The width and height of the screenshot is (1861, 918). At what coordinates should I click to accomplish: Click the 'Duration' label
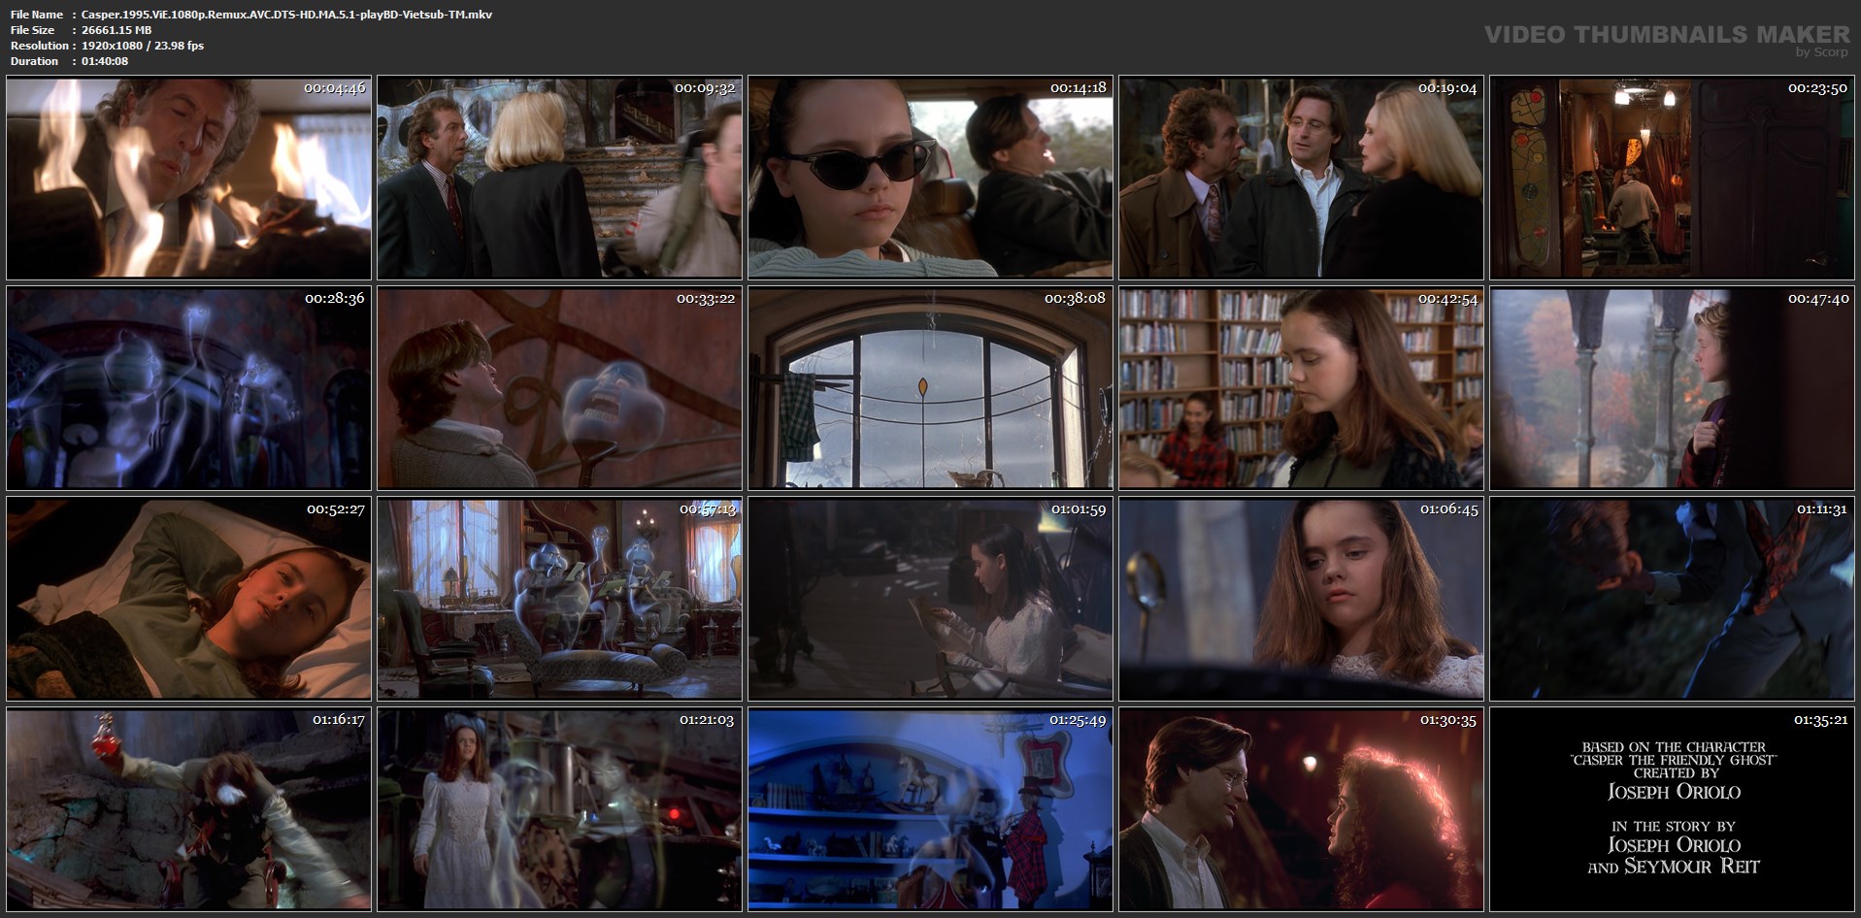click(x=34, y=61)
